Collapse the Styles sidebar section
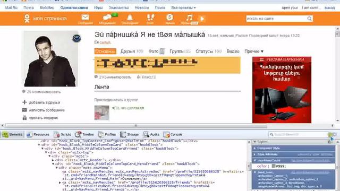 point(255,142)
